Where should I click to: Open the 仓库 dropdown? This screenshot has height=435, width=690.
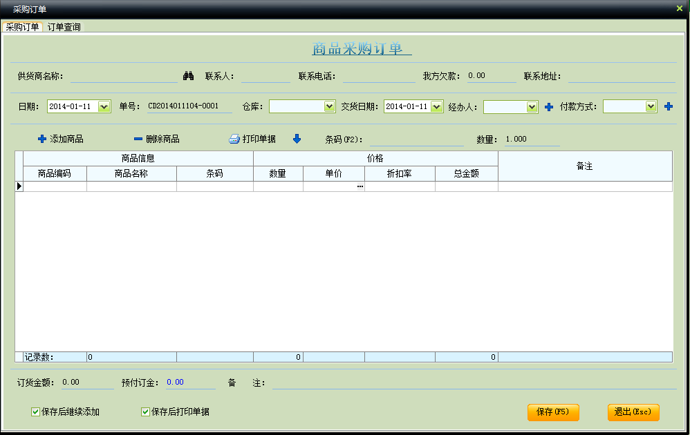(330, 106)
